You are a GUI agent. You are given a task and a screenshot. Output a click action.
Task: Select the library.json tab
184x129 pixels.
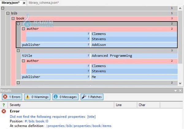pyautogui.click(x=10, y=2)
